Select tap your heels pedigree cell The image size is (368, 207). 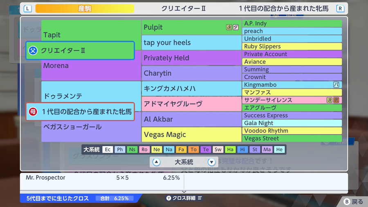click(x=191, y=43)
